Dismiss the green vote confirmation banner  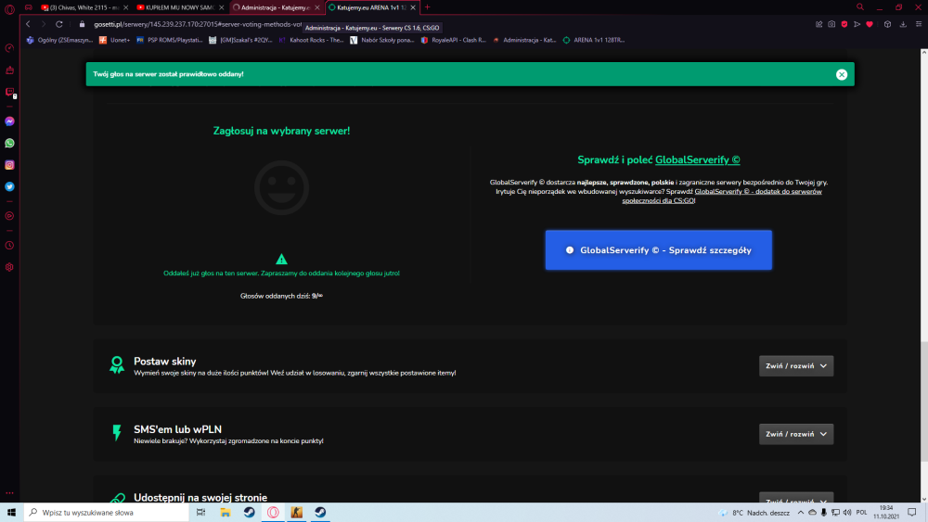[842, 74]
